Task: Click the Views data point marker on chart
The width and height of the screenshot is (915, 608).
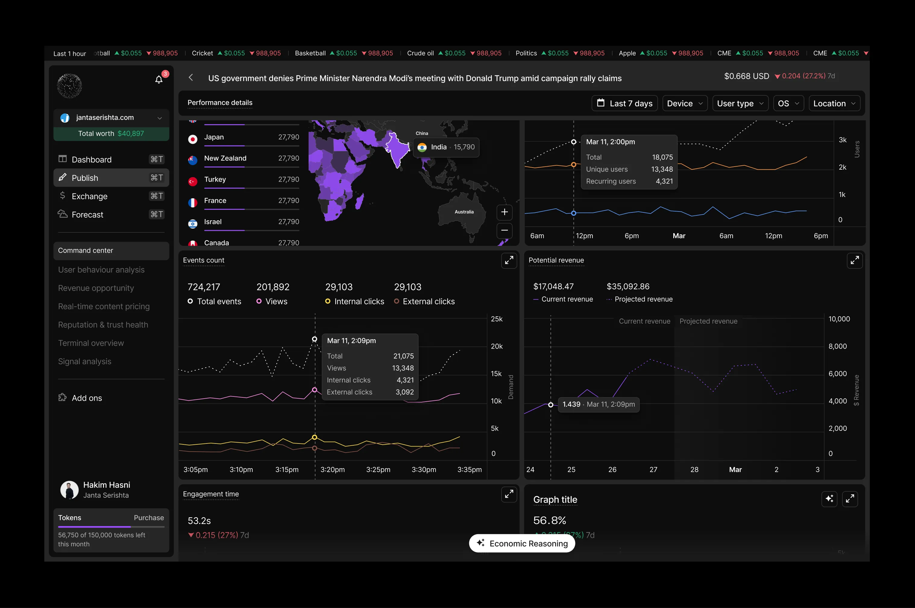Action: pos(315,390)
